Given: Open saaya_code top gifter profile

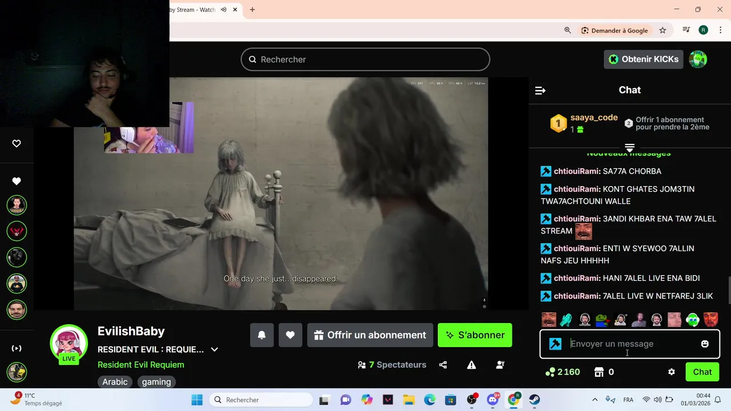Looking at the screenshot, I should (x=594, y=118).
